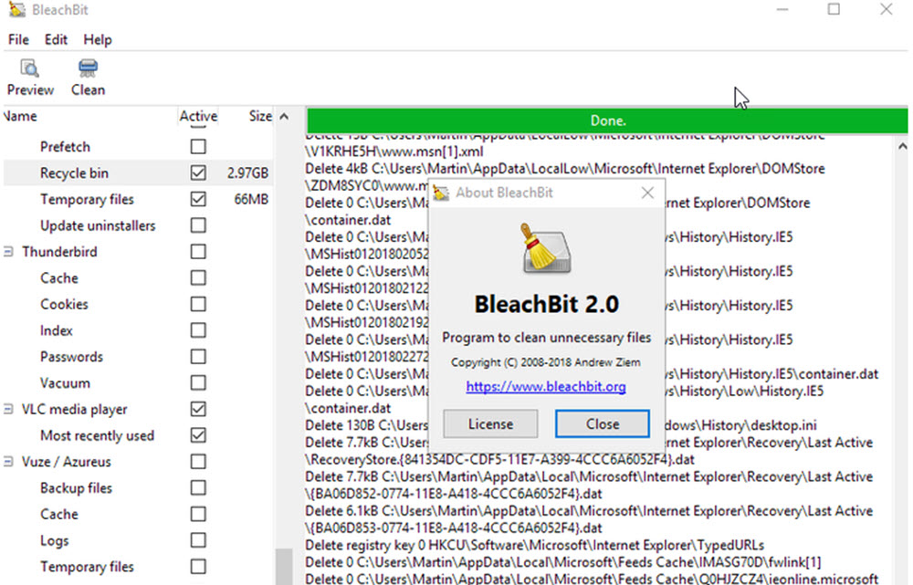Collapse the VLC media player group
This screenshot has width=913, height=585.
point(8,409)
